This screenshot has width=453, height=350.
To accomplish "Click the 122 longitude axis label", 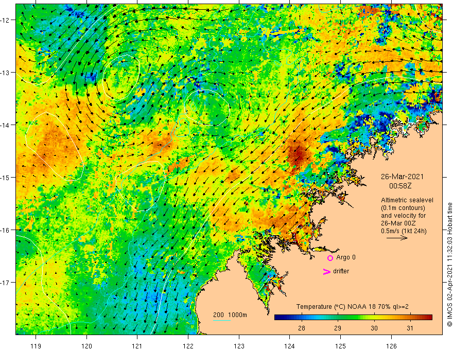I will [x=188, y=346].
